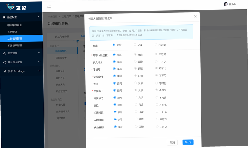Select 不可见 for 性别
The height and width of the screenshot is (148, 248).
click(157, 83)
